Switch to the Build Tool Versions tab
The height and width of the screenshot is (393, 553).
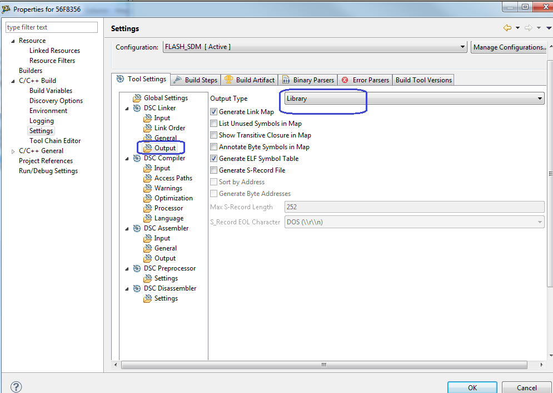coord(423,80)
